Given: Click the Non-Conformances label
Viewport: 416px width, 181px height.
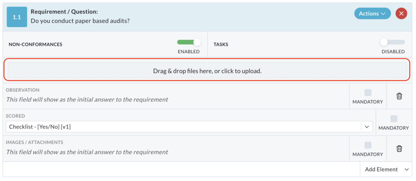Looking at the screenshot, I should pyautogui.click(x=35, y=45).
